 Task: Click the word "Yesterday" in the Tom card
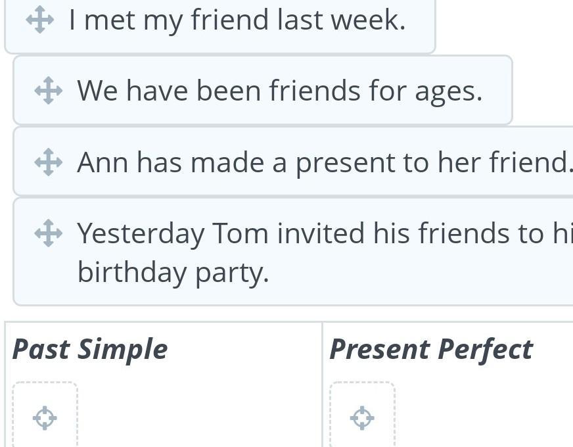click(141, 233)
